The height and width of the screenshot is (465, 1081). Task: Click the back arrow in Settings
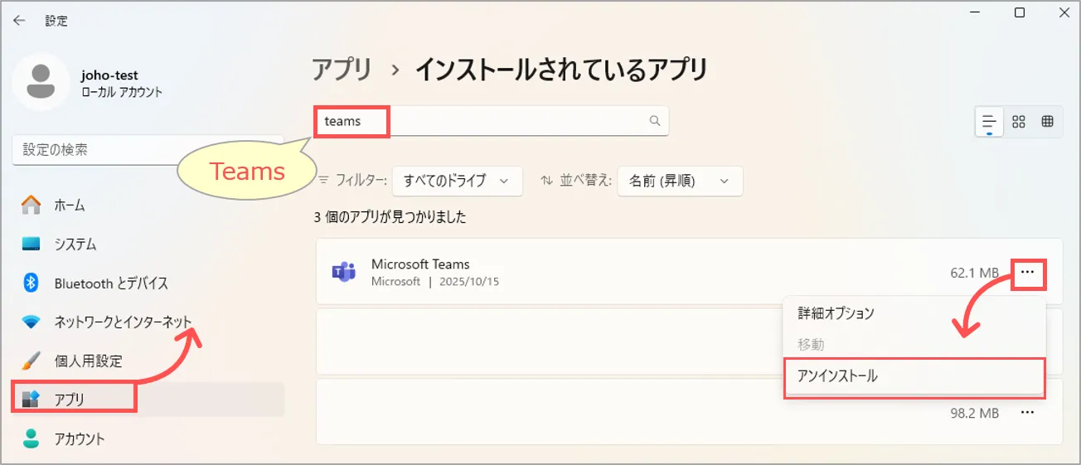pyautogui.click(x=19, y=21)
